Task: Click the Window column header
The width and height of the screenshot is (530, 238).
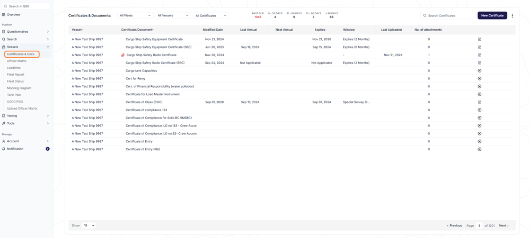Action: point(349,30)
